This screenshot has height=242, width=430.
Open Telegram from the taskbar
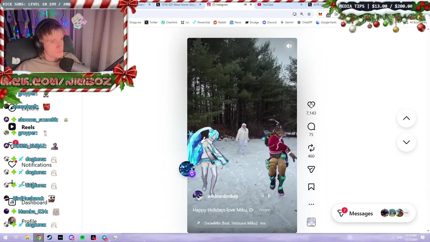coord(104,238)
